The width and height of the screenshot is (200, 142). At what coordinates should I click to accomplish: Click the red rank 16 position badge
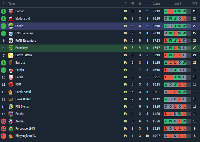[x=3, y=121]
